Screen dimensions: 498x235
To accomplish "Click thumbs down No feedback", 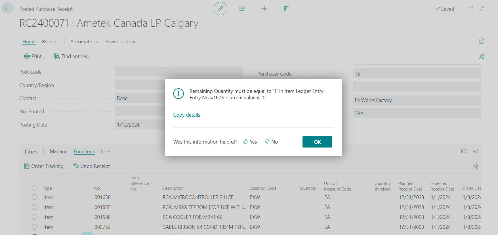I will pyautogui.click(x=271, y=142).
